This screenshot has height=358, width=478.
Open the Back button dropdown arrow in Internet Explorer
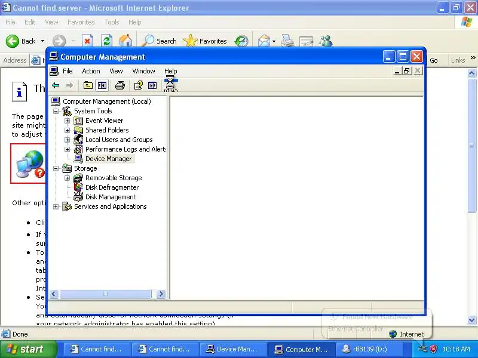[42, 41]
